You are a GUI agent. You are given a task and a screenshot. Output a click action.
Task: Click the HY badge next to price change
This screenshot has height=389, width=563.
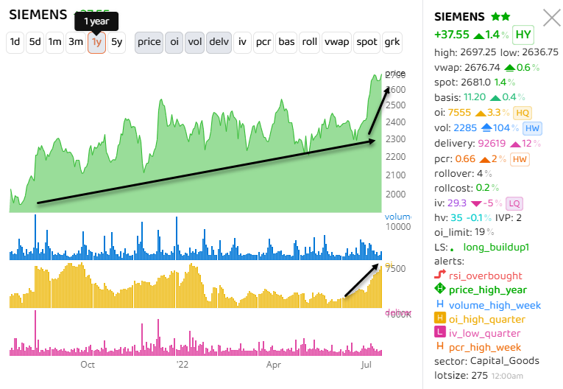coord(523,35)
